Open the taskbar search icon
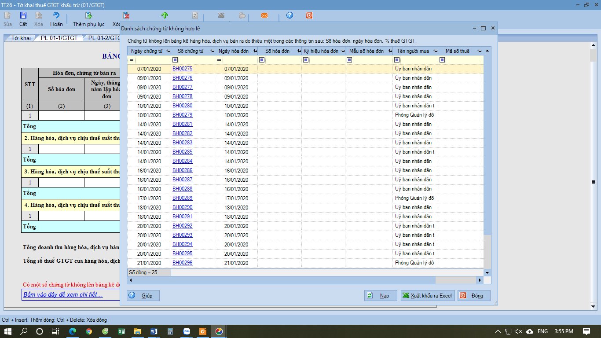Image resolution: width=601 pixels, height=338 pixels. 24,331
